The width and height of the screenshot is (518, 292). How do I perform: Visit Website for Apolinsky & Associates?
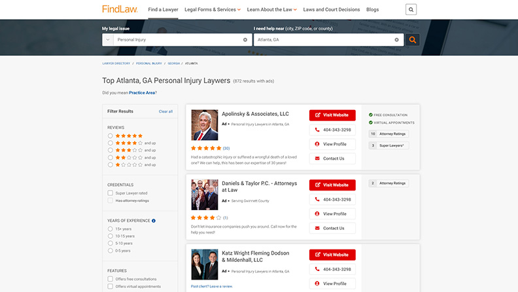(332, 115)
